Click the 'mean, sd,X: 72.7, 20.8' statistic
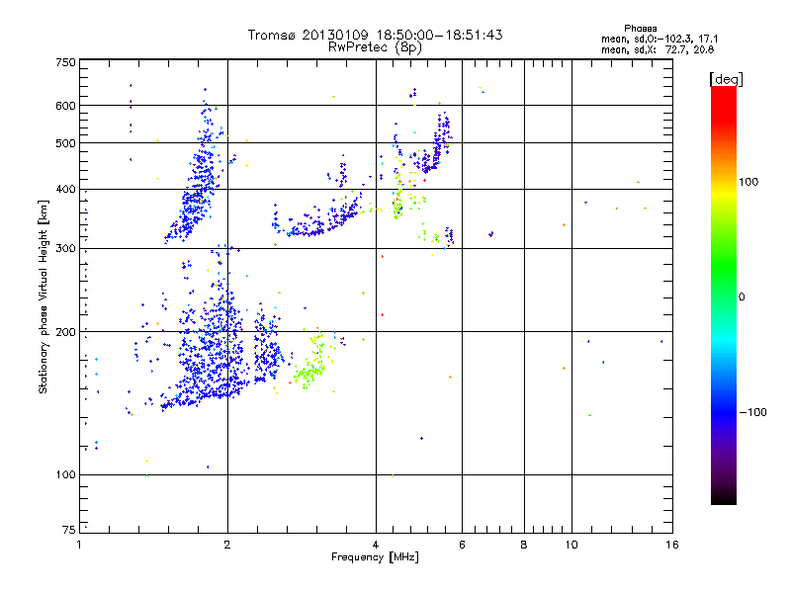 coord(658,49)
